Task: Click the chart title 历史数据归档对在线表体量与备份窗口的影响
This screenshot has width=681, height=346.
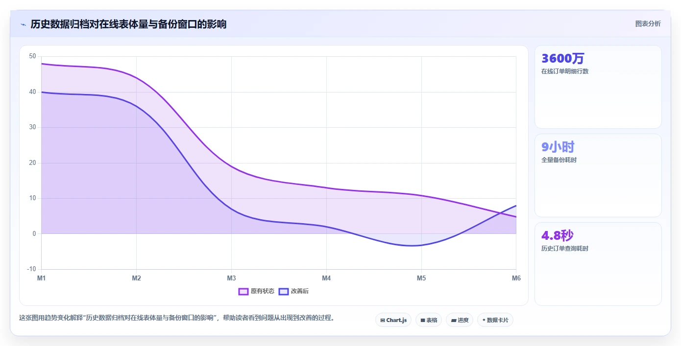Action: tap(128, 24)
